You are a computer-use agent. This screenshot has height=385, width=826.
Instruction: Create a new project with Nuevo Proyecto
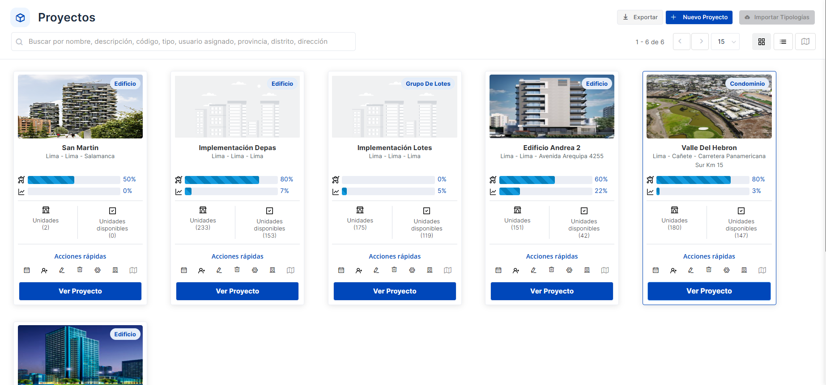click(699, 17)
